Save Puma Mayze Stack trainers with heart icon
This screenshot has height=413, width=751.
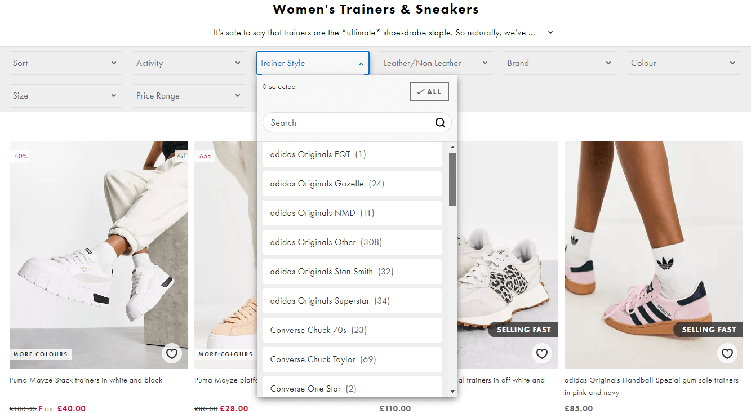tap(172, 354)
